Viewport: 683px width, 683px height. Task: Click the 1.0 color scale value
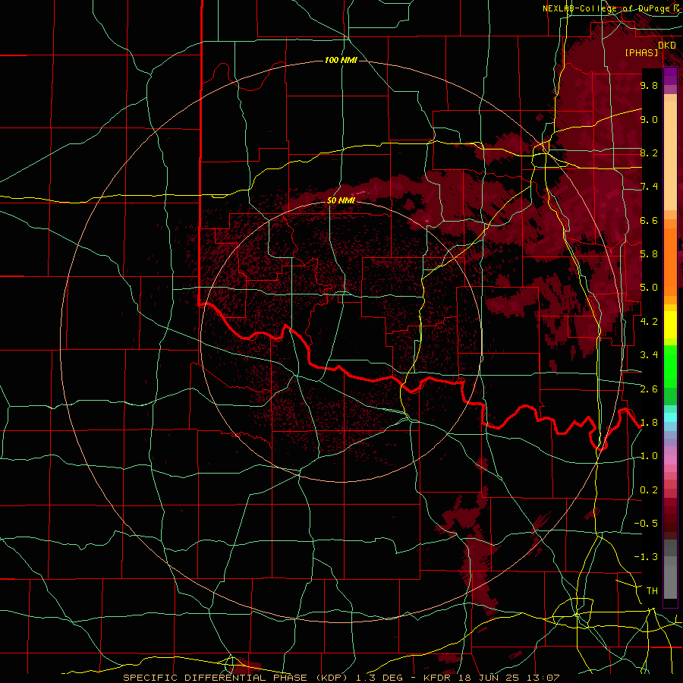[649, 456]
